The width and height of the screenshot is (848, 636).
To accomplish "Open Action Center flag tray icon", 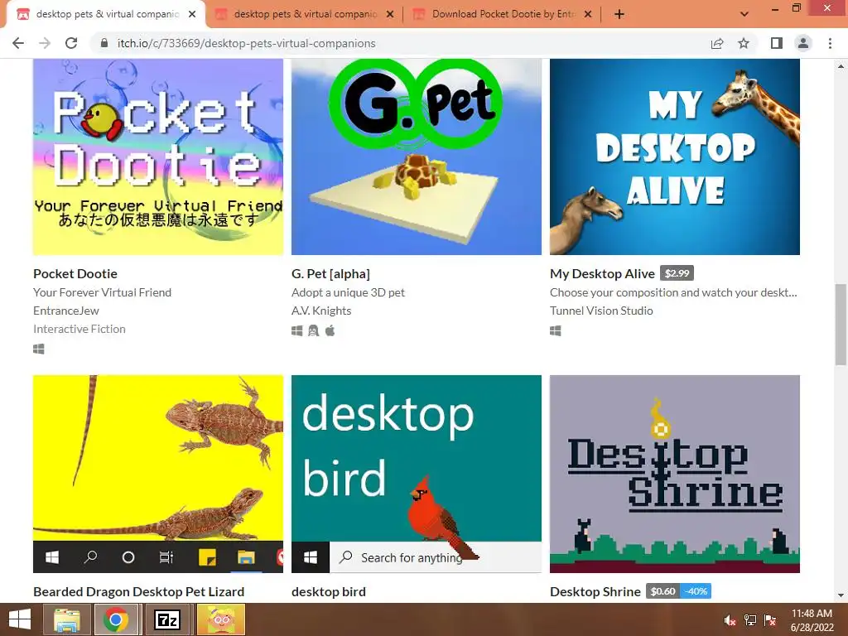I will (770, 620).
